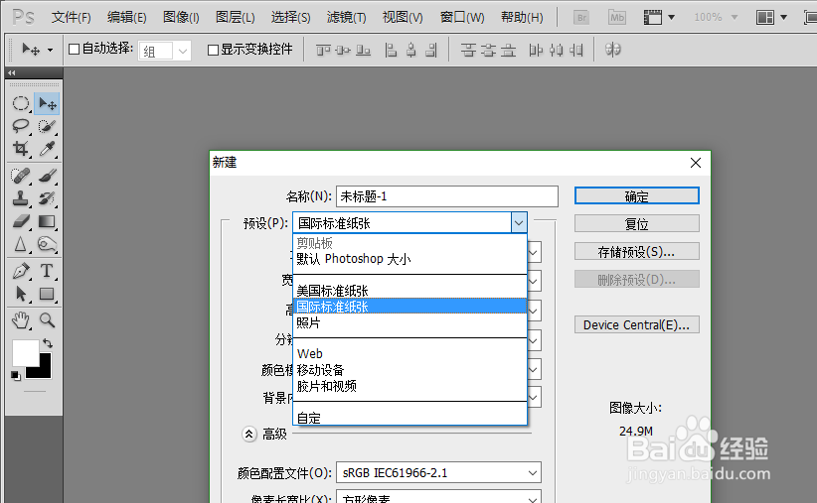Collapse the 预设 preset dropdown arrow
The height and width of the screenshot is (503, 817).
point(519,223)
